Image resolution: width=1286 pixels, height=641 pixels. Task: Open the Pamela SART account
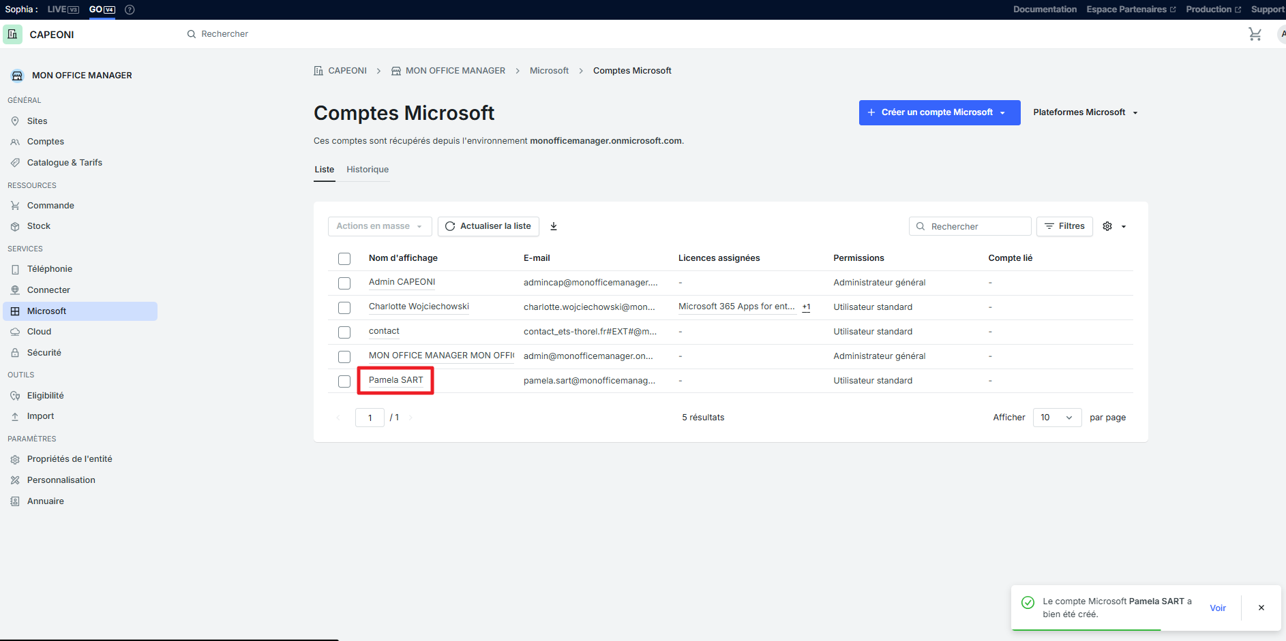pyautogui.click(x=395, y=380)
